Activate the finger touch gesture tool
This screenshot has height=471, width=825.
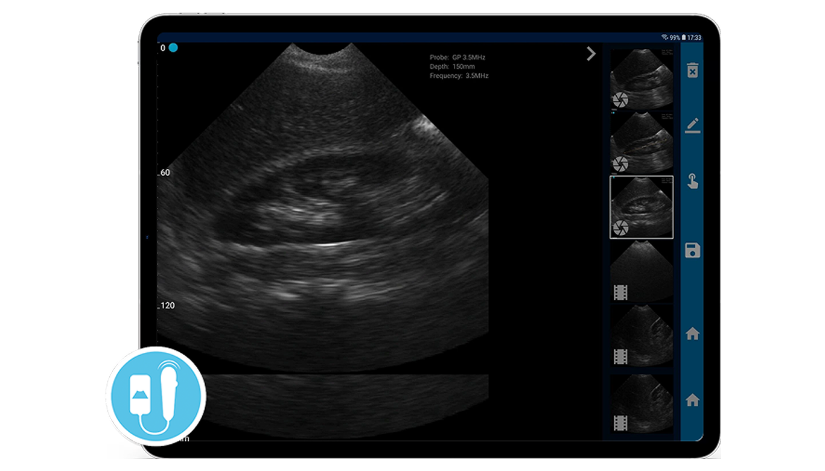(692, 182)
